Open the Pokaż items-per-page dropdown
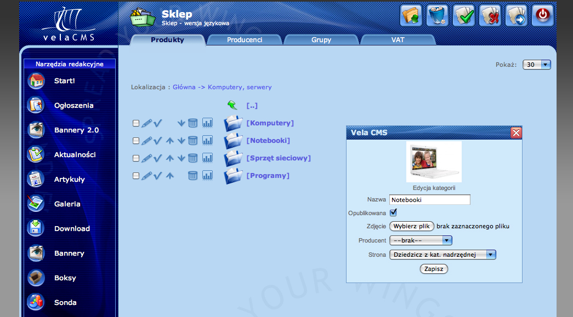The image size is (573, 317). (536, 65)
